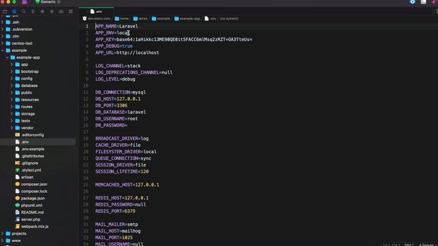Select the blue remote sidebar icon
The height and width of the screenshot is (246, 438).
[14, 12]
